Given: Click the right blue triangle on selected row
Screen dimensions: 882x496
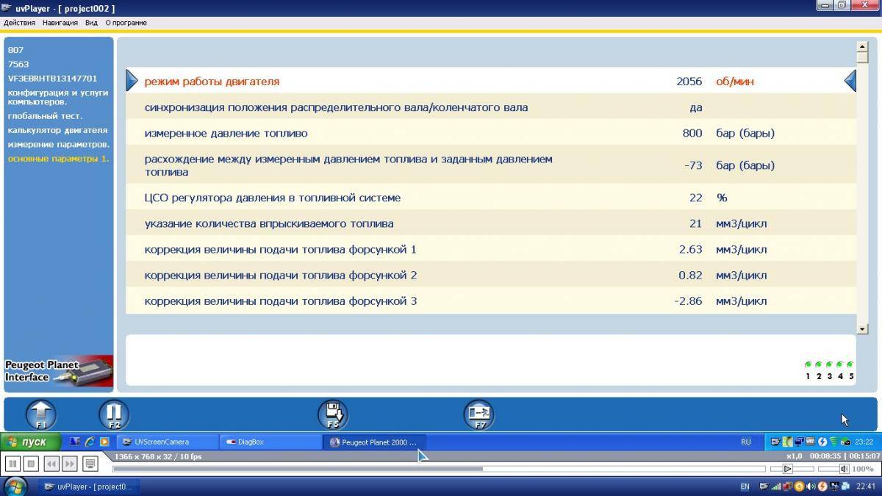Looking at the screenshot, I should [x=850, y=81].
